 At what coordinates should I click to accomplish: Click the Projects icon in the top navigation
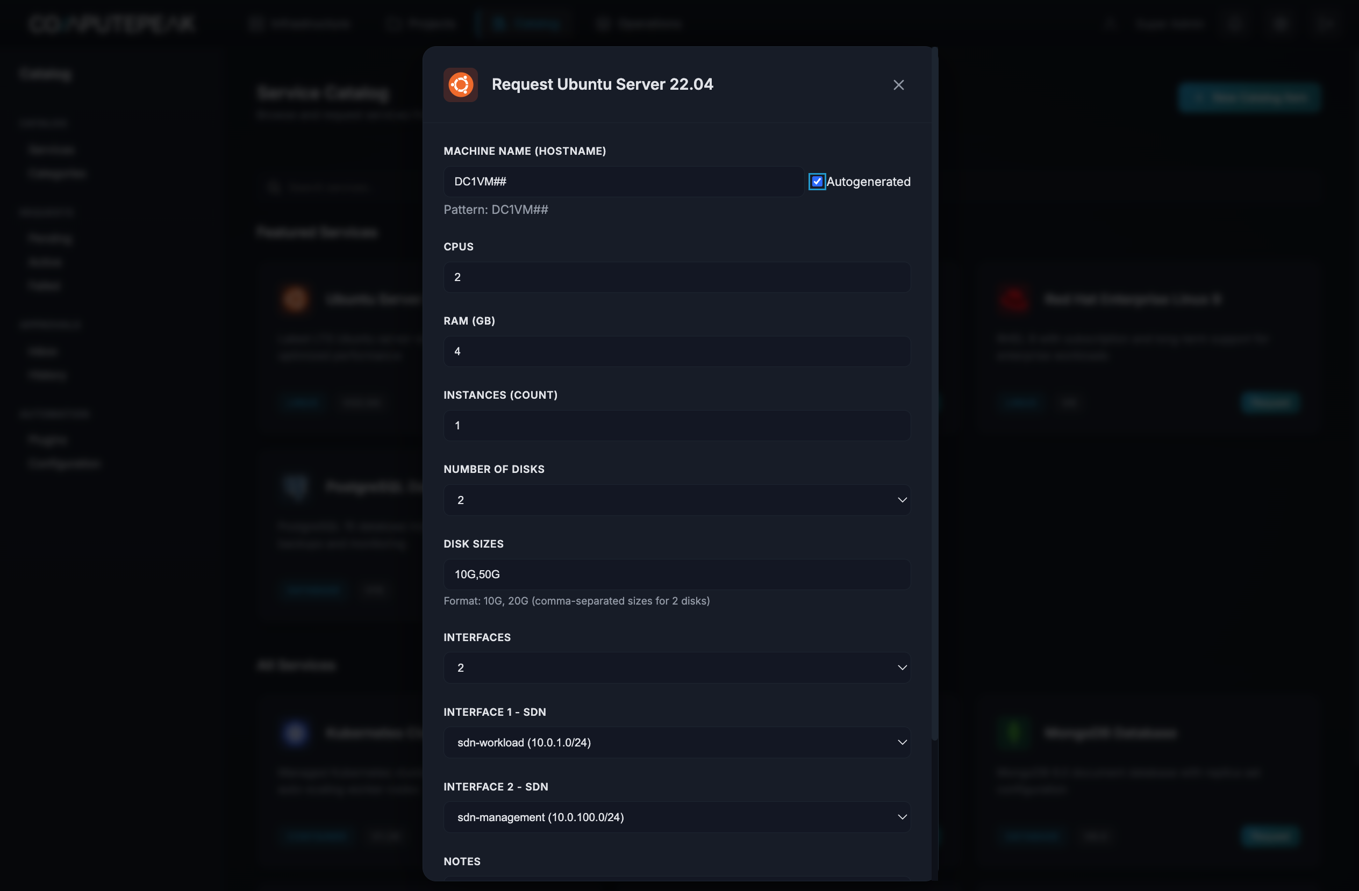[x=393, y=24]
